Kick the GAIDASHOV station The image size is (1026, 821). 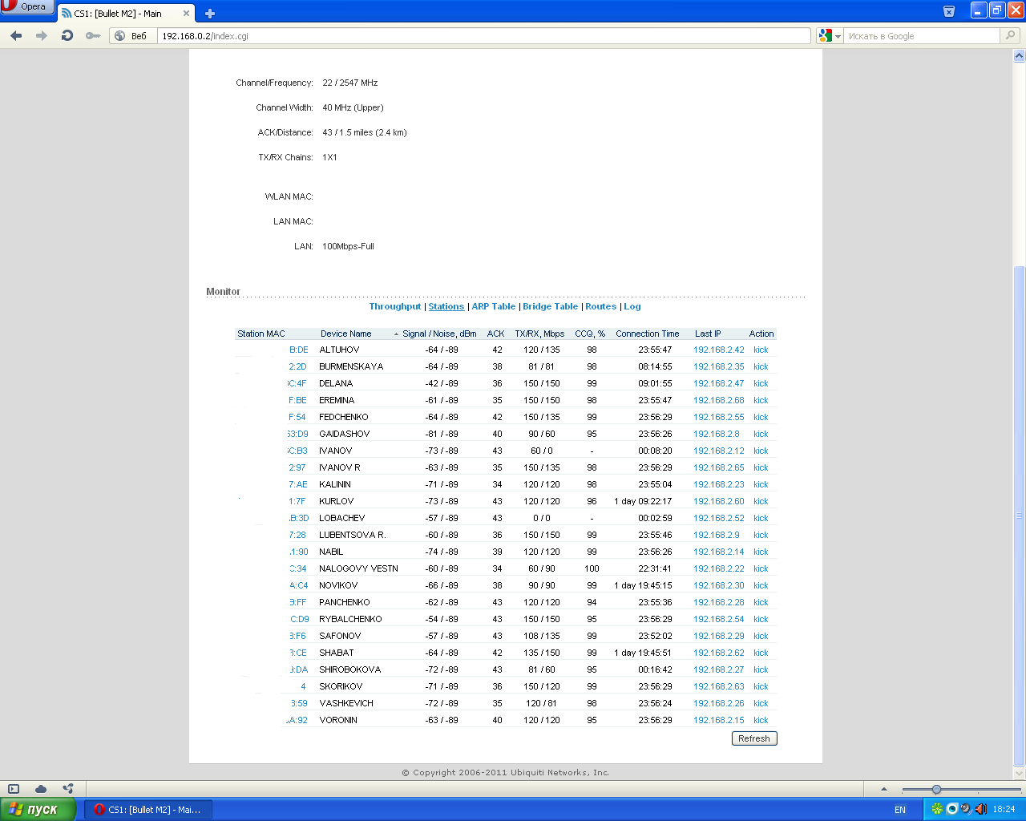(761, 434)
